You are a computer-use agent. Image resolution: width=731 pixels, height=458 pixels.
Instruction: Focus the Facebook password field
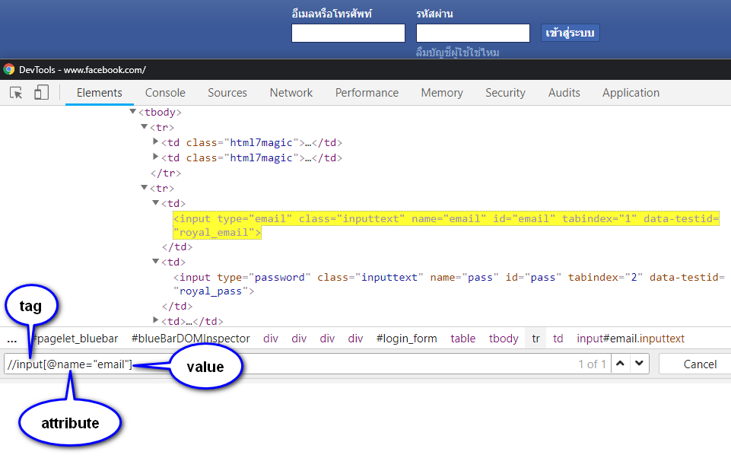coord(472,33)
